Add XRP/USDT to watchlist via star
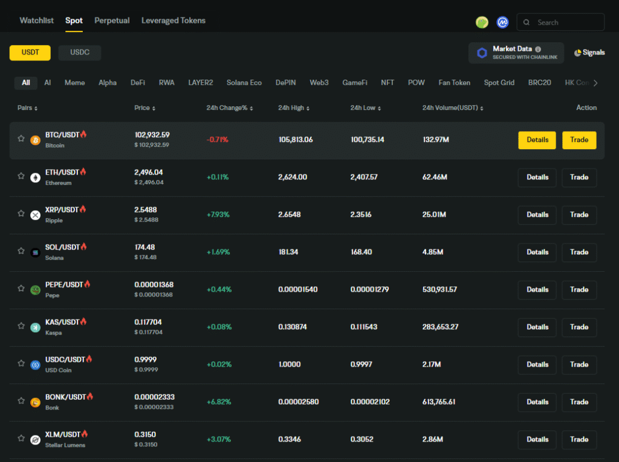Image resolution: width=619 pixels, height=462 pixels. (x=21, y=214)
